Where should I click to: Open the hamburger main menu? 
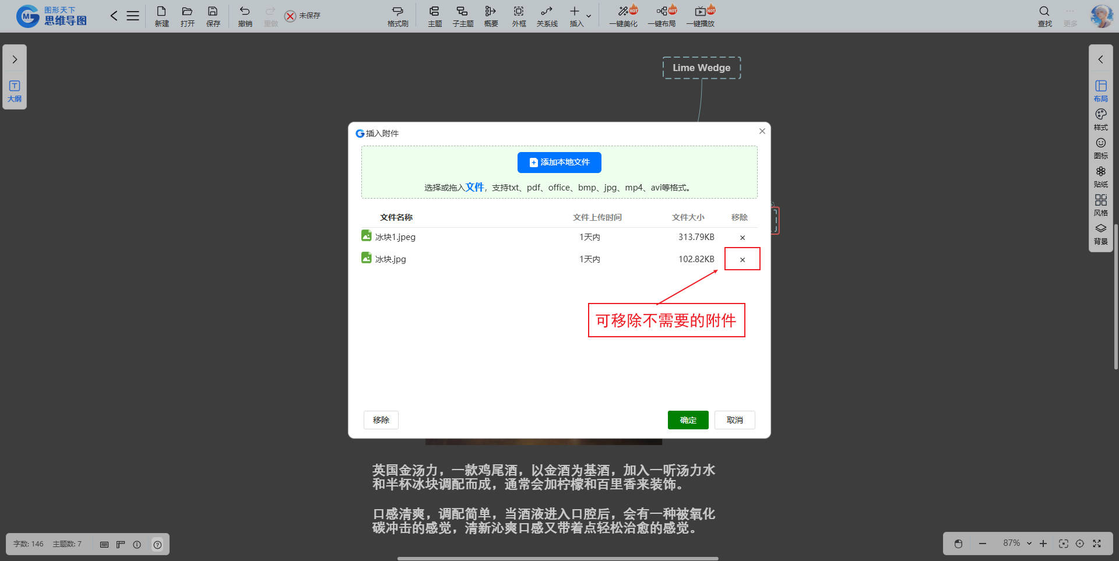(133, 16)
